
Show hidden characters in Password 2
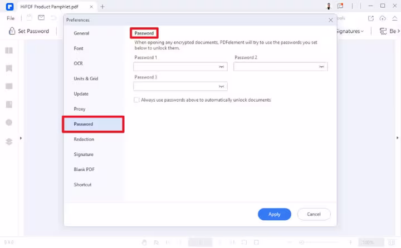[x=321, y=67]
